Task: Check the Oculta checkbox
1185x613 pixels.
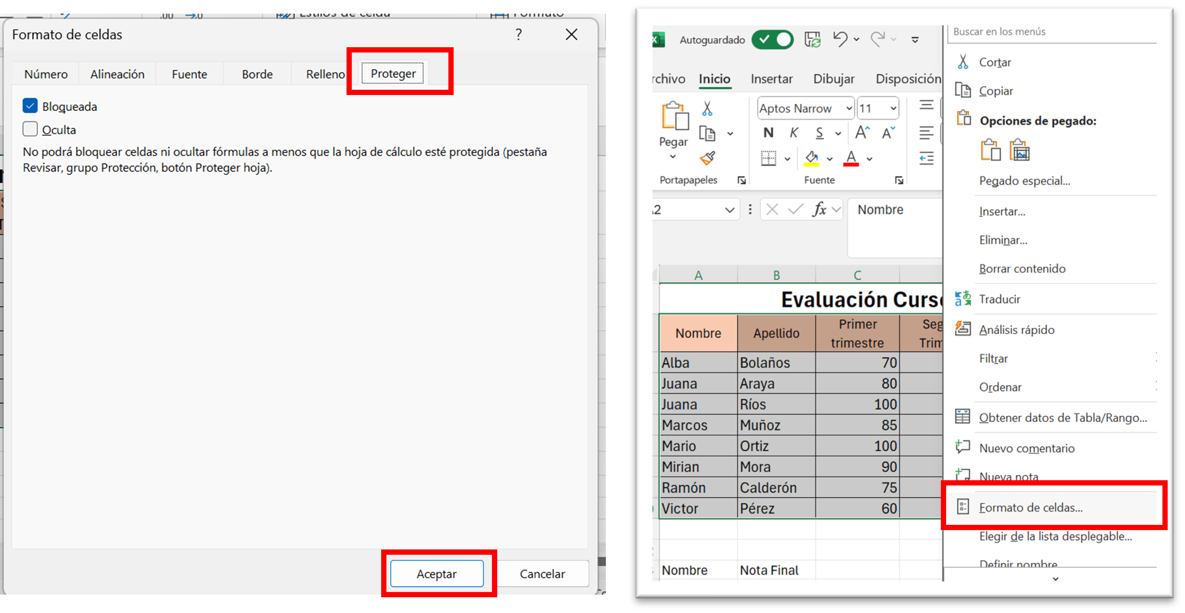Action: tap(30, 129)
